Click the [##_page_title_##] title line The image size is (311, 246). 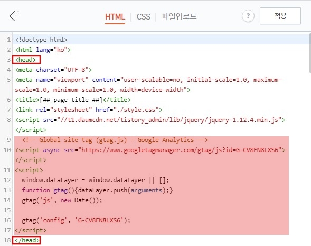(73, 100)
